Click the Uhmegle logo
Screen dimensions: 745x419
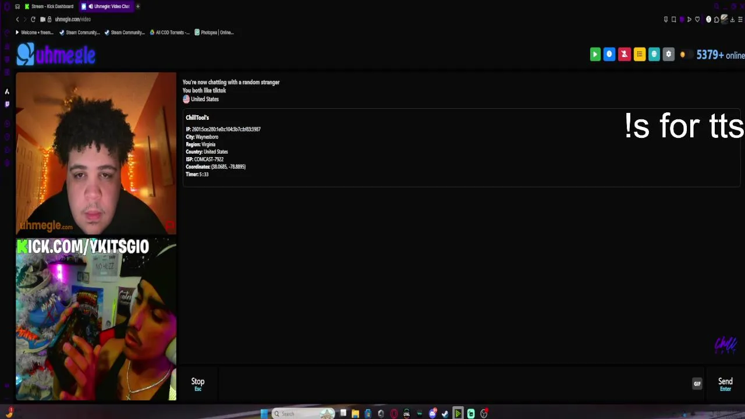click(x=56, y=55)
